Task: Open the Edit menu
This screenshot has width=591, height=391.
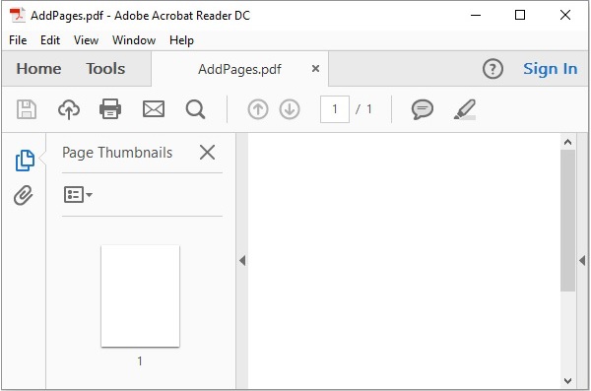Action: point(50,40)
